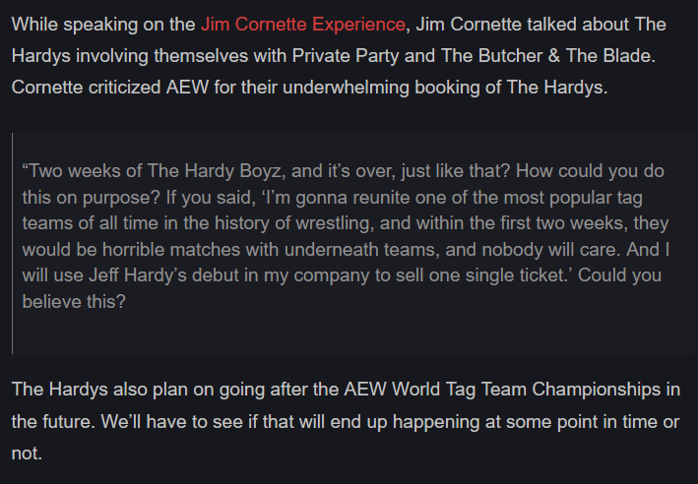Click the blockquote's left vertical border line
Viewport: 698px width, 484px height.
[x=12, y=243]
